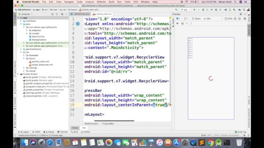
Task: Collapse the layout folder
Action: [x=24, y=58]
